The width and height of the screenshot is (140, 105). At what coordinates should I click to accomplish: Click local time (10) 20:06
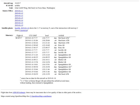(x=46, y=40)
